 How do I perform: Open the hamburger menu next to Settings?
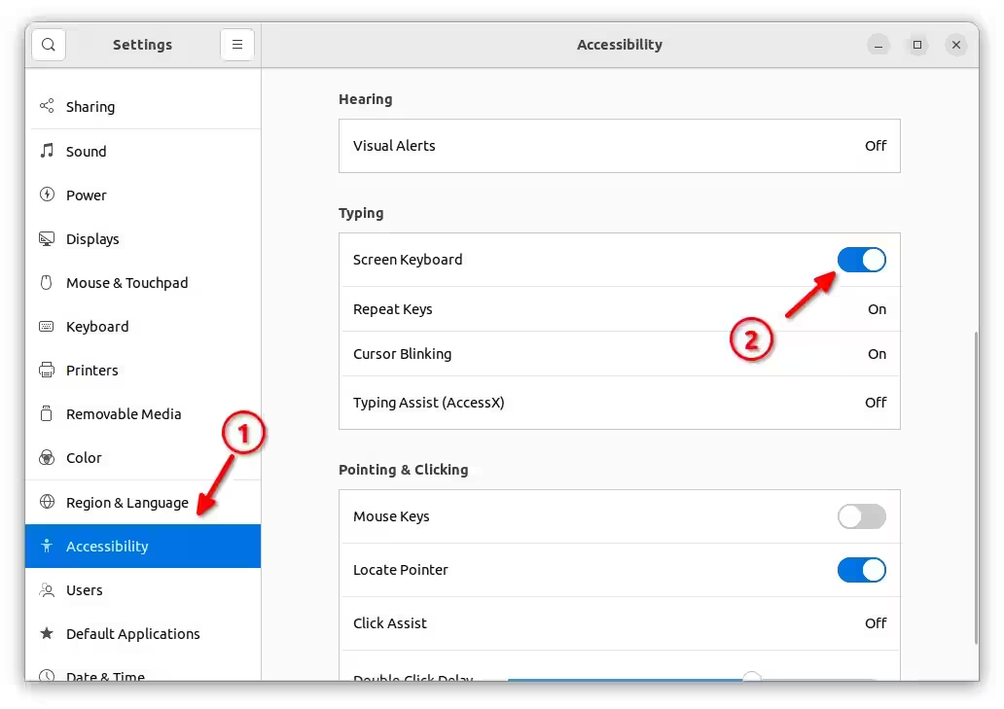[237, 45]
